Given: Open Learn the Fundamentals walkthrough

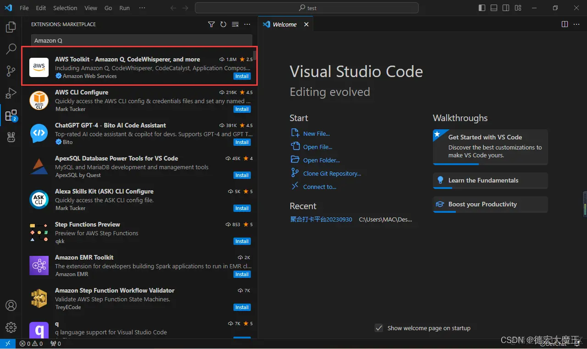Looking at the screenshot, I should point(490,180).
